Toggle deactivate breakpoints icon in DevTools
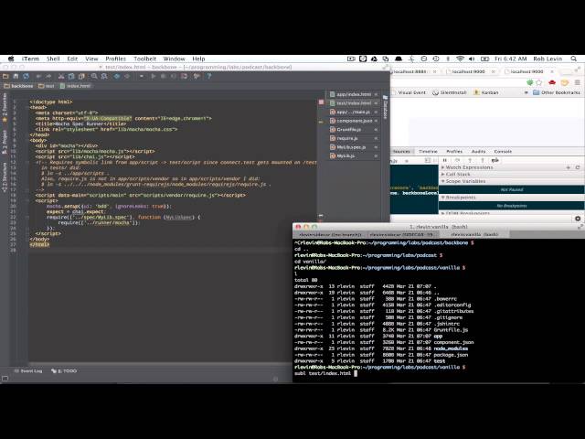 (495, 160)
